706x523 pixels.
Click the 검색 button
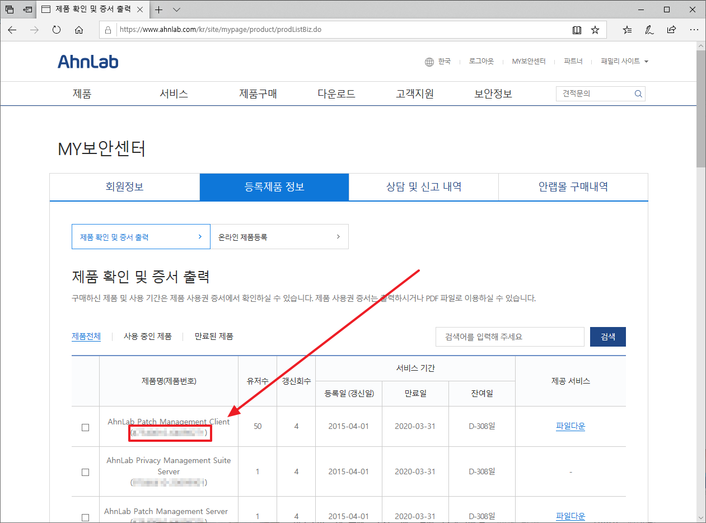tap(608, 337)
